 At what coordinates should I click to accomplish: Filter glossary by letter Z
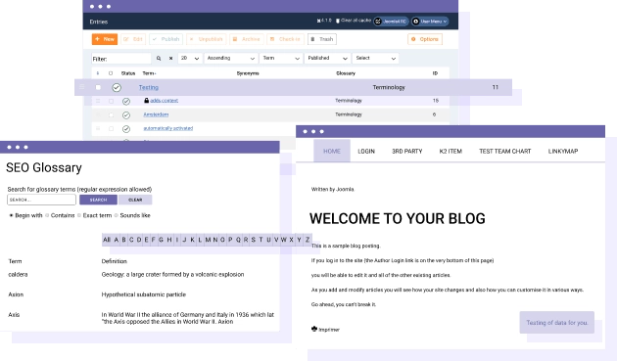pos(308,240)
